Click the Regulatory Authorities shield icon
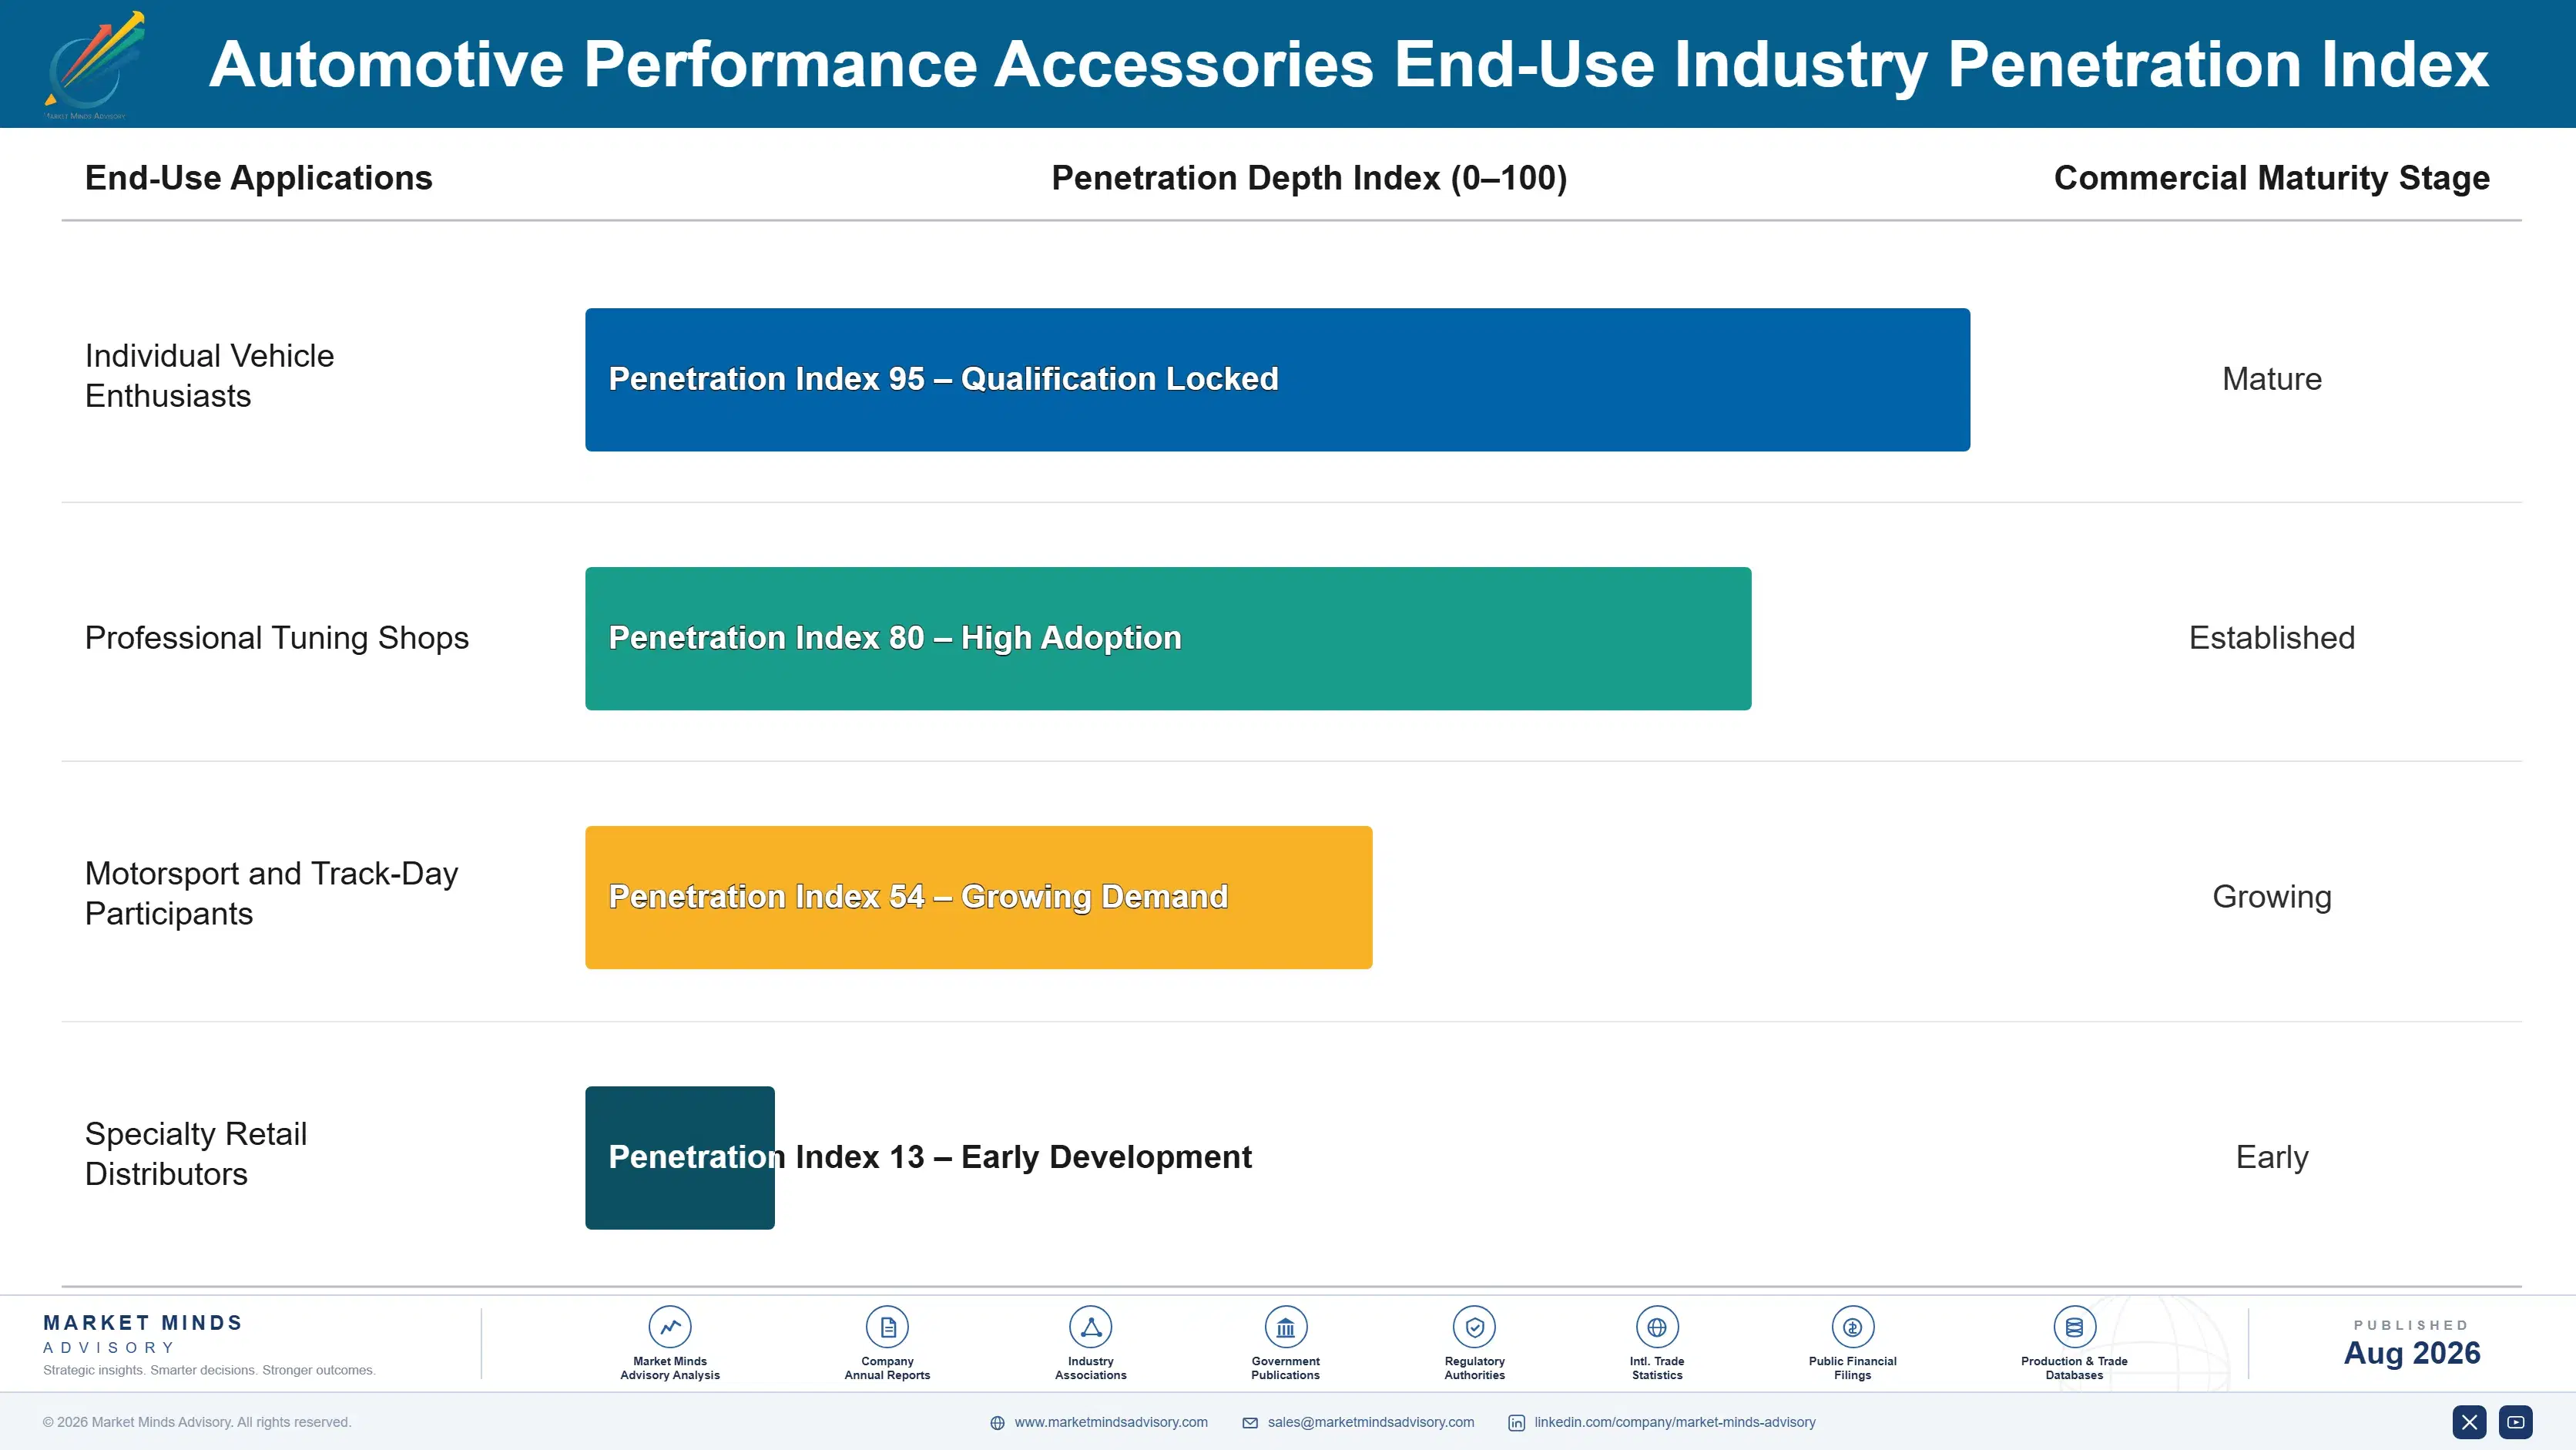Viewport: 2576px width, 1450px height. [1474, 1327]
